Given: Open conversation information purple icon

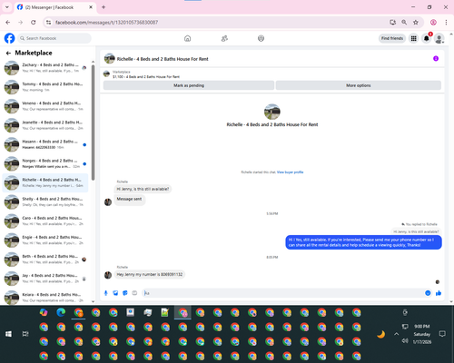Looking at the screenshot, I should (x=436, y=58).
